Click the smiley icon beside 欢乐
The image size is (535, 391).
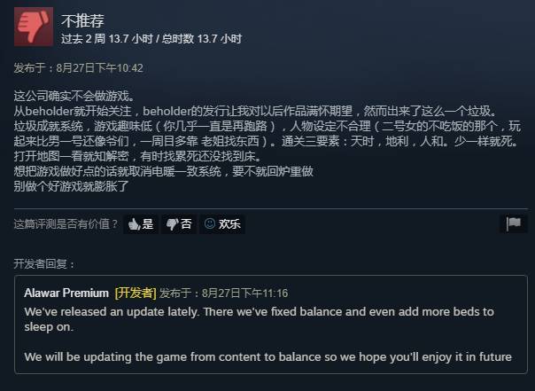(210, 223)
